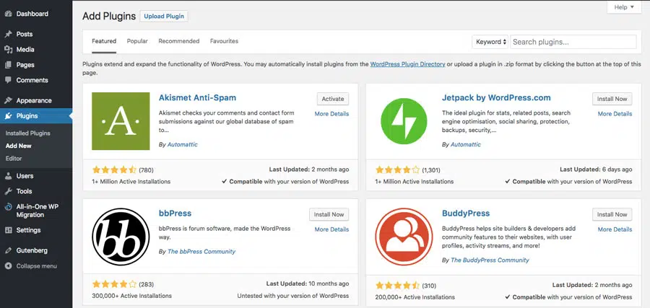Viewport: 650px width, 308px height.
Task: Collapse the admin sidebar menu
Action: [31, 265]
